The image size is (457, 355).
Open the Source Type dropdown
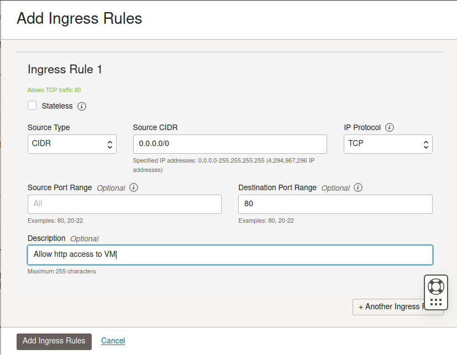point(72,144)
